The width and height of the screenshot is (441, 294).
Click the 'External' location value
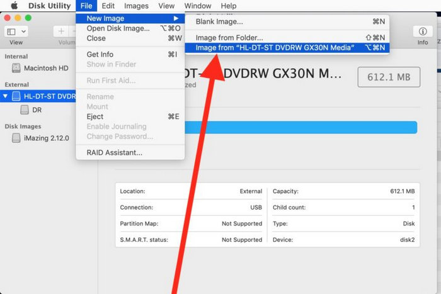[x=251, y=191]
